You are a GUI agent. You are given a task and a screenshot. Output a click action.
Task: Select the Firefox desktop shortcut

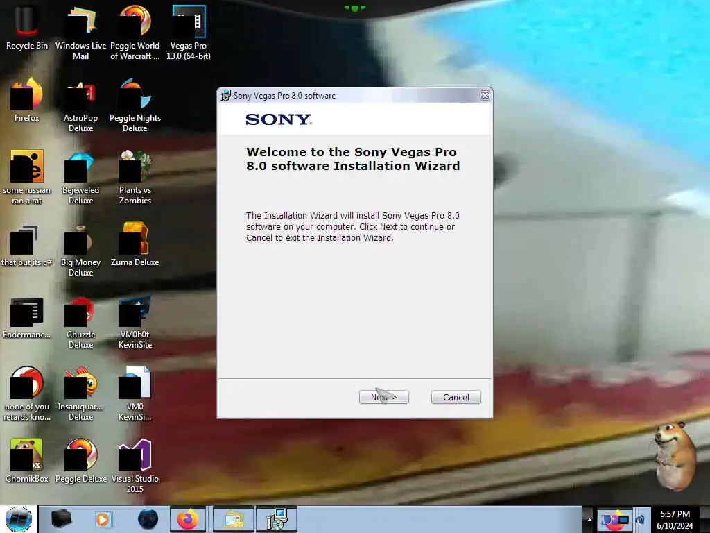click(27, 99)
